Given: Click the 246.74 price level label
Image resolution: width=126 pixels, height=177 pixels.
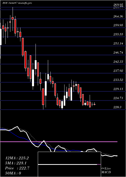Looking at the screenshot, I should point(118,53).
